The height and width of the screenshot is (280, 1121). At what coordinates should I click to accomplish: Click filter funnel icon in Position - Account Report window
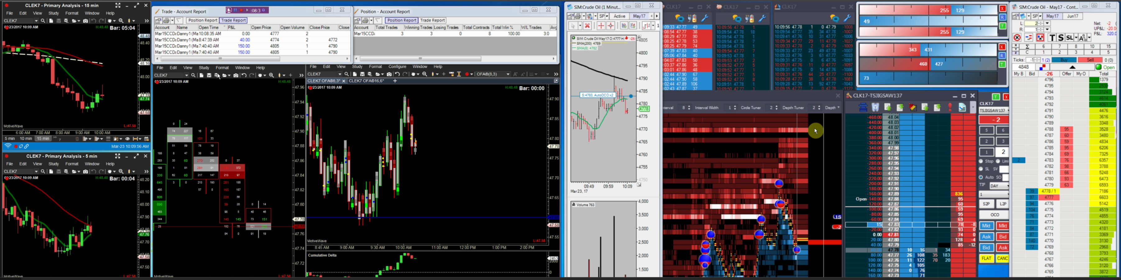(378, 21)
